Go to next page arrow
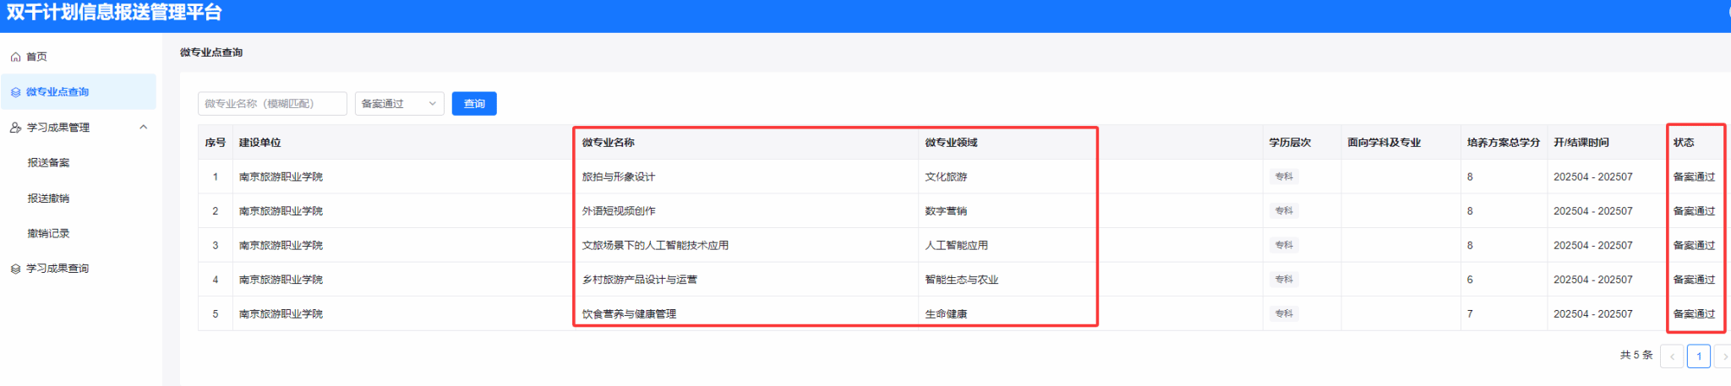Viewport: 1731px width, 386px height. 1723,356
